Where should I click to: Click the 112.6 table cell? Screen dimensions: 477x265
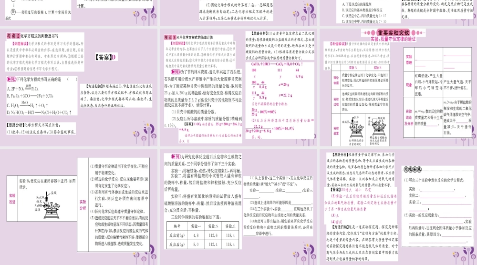tap(213, 235)
